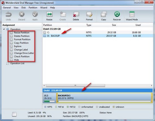Collapse the Operation tree node

[x=4, y=29]
